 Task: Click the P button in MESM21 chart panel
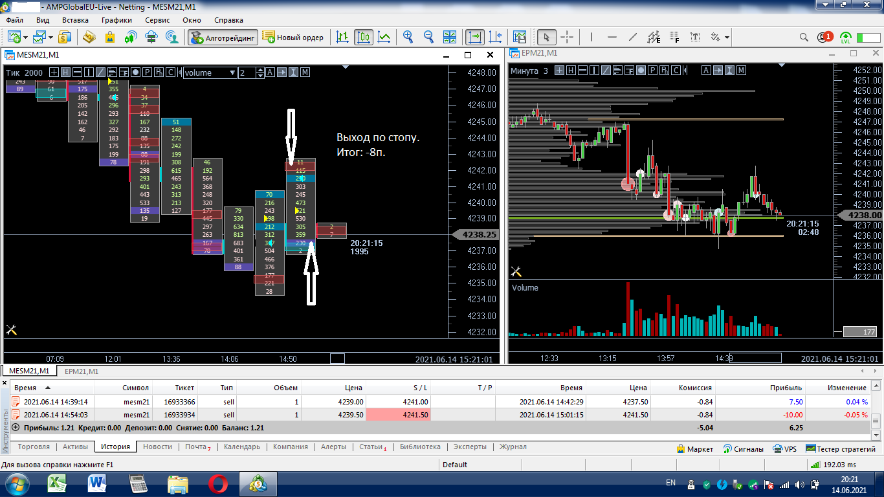[148, 72]
